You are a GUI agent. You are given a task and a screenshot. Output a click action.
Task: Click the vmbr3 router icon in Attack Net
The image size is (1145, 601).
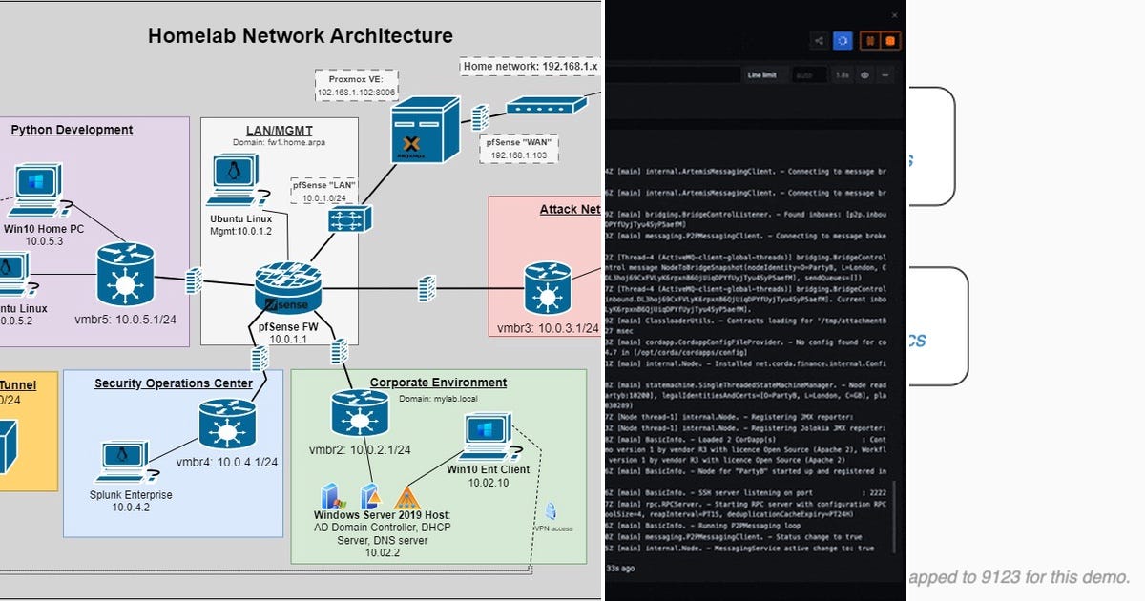point(547,285)
